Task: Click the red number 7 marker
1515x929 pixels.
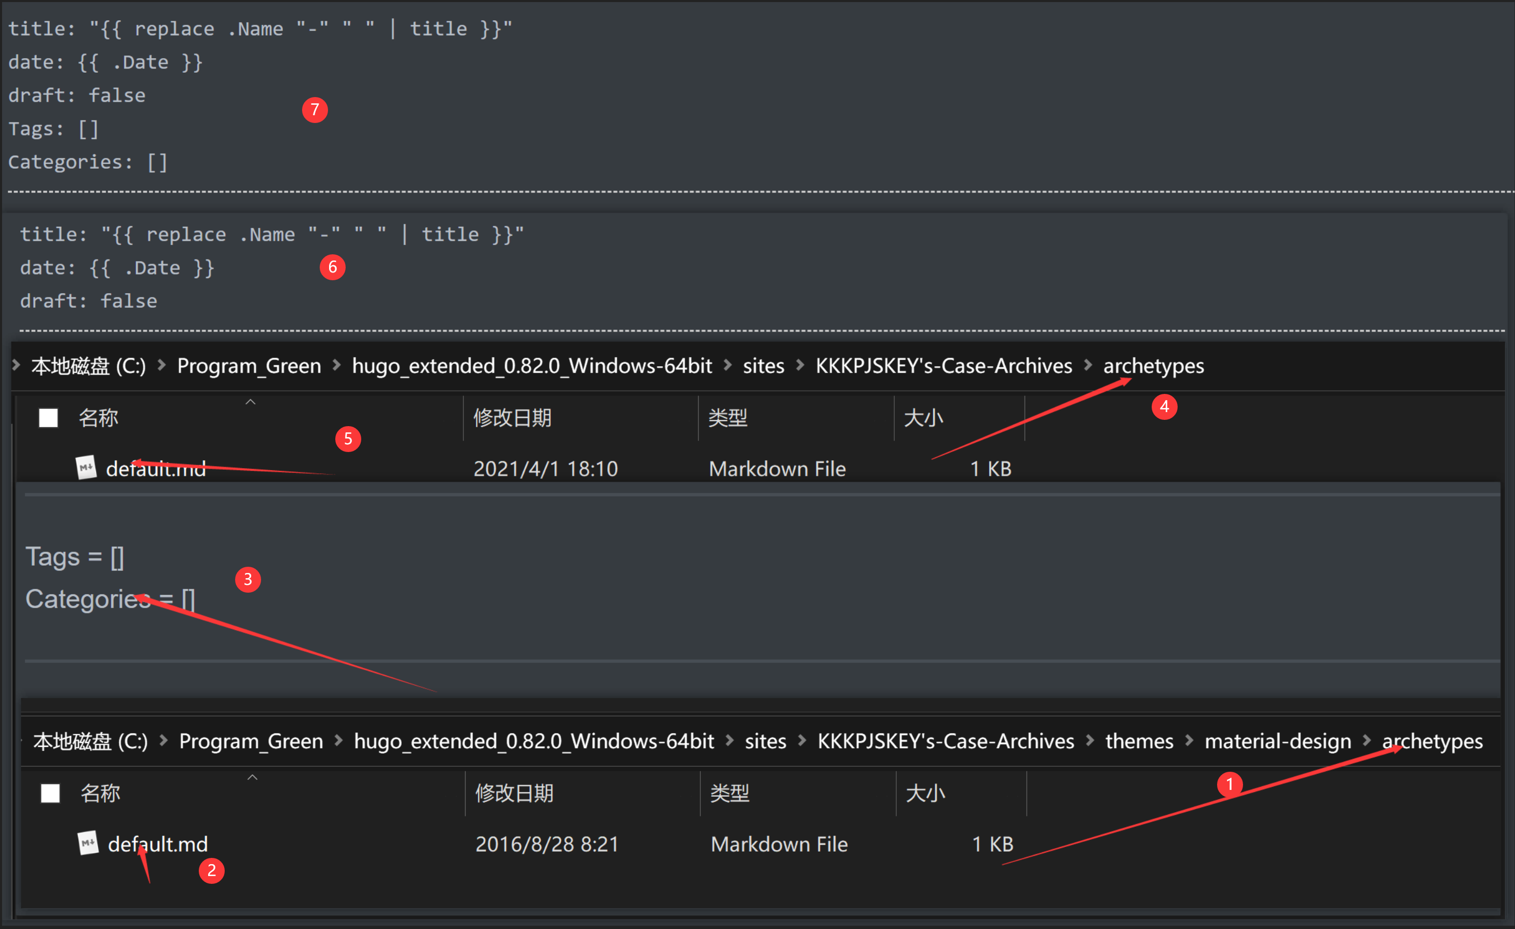Action: coord(315,110)
